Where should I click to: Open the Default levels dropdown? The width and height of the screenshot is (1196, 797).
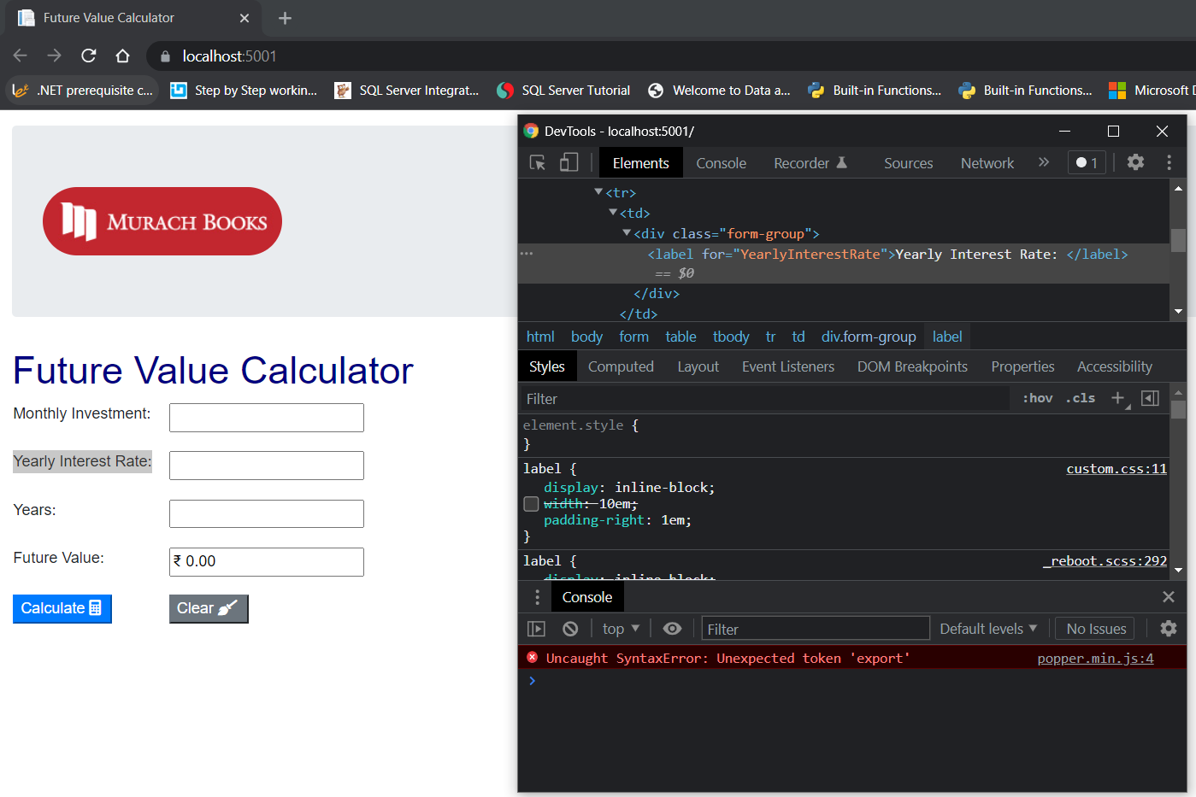coord(988,629)
